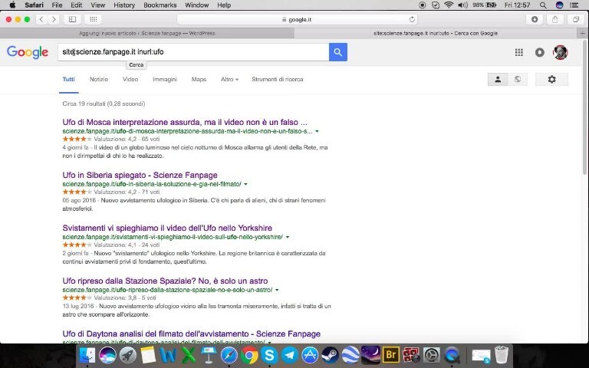
Task: Switch to the WordPress Scienze Fanpage tab
Action: (x=146, y=33)
